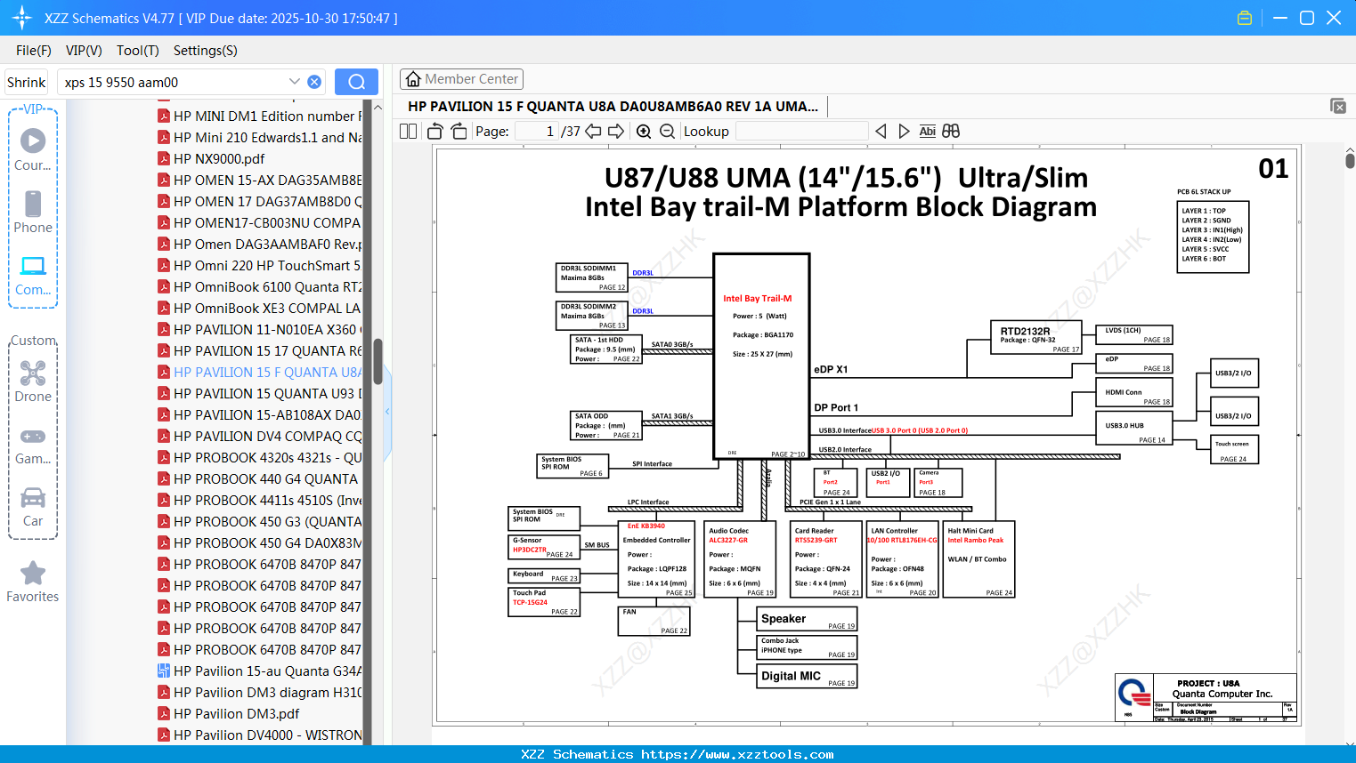Click the blue search magnifier button
The height and width of the screenshot is (763, 1356).
(356, 82)
